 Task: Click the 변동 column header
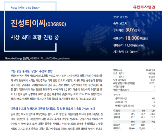point(153,122)
